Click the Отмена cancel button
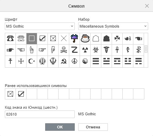Viewport: 153px width, 136px height. click(x=93, y=127)
